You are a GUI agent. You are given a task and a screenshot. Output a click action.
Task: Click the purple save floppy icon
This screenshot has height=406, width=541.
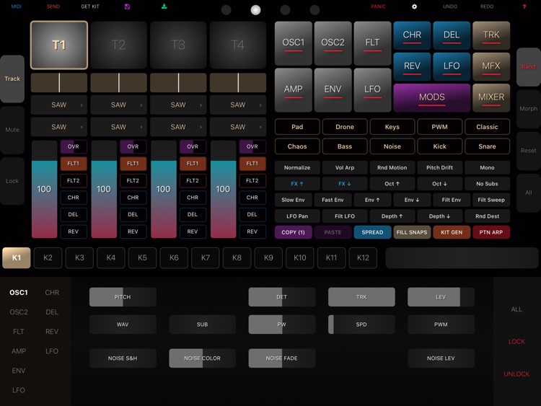(127, 6)
